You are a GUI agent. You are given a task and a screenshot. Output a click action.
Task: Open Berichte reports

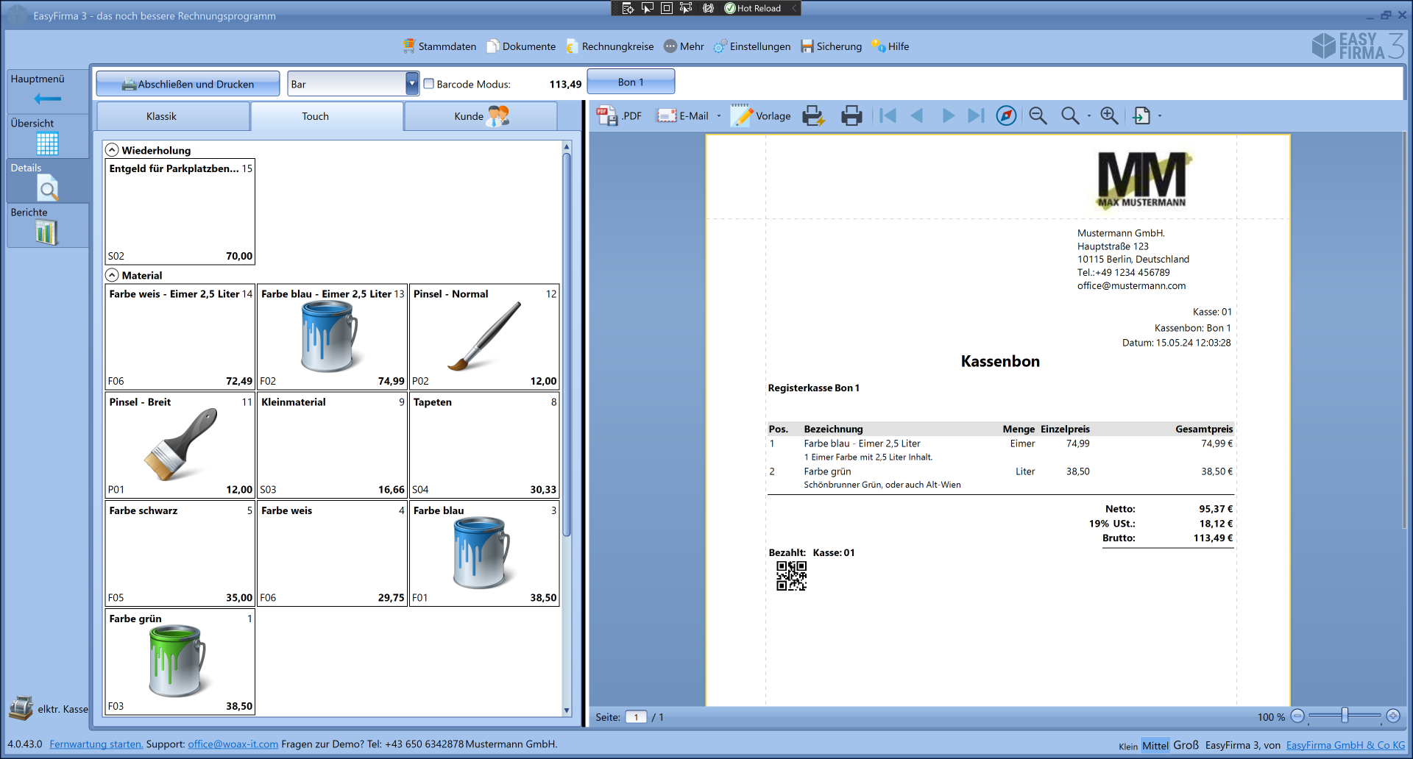click(48, 225)
